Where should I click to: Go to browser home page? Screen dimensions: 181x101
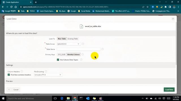pyautogui.click(x=16, y=7)
